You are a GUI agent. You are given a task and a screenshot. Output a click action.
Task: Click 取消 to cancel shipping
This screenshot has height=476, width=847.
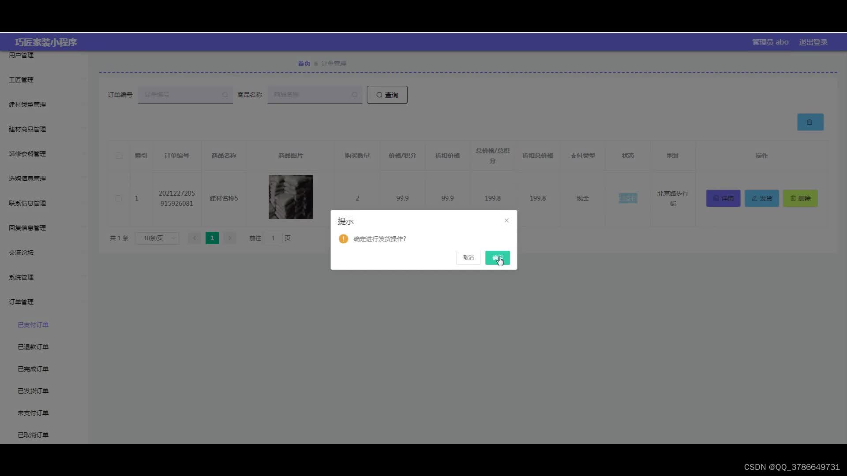pos(468,258)
